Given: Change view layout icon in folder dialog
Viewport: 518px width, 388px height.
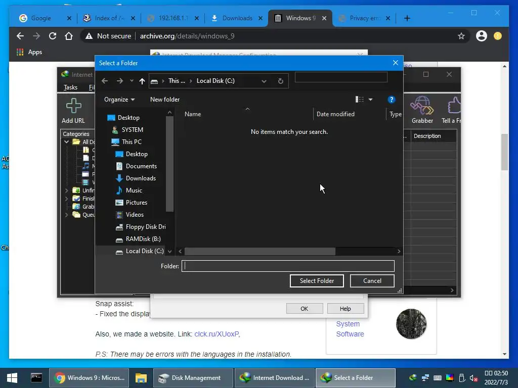Looking at the screenshot, I should click(360, 100).
